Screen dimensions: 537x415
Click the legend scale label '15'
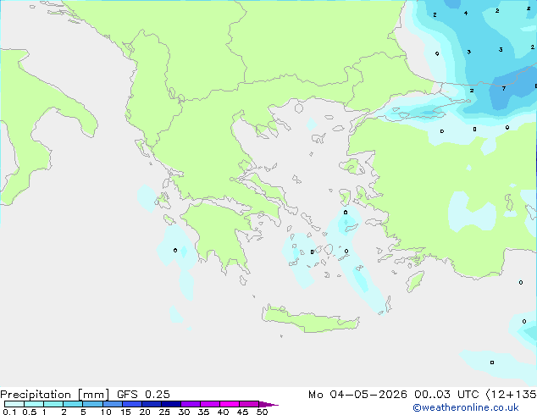pyautogui.click(x=125, y=412)
